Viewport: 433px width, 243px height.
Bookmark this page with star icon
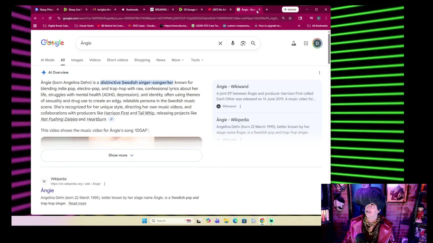point(290,18)
